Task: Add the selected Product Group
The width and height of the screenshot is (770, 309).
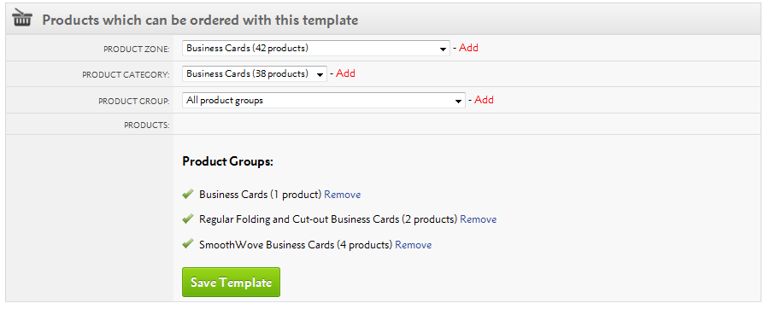Action: 485,100
